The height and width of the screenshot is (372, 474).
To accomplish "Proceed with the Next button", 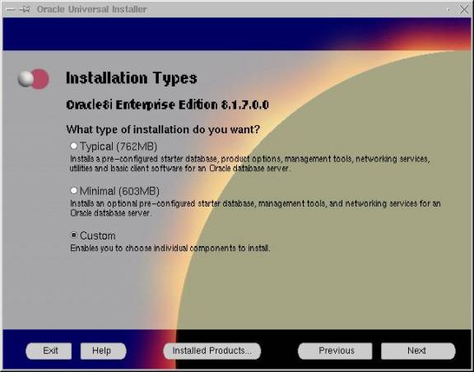I will click(x=418, y=351).
